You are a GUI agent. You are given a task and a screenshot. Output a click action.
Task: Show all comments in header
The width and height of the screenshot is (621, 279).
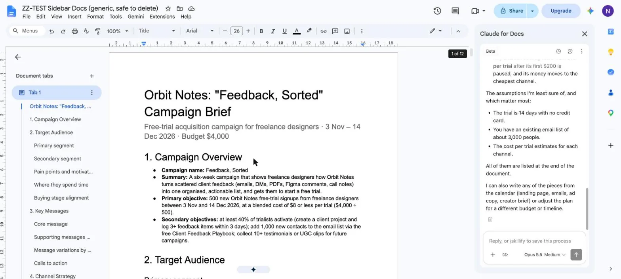click(455, 11)
